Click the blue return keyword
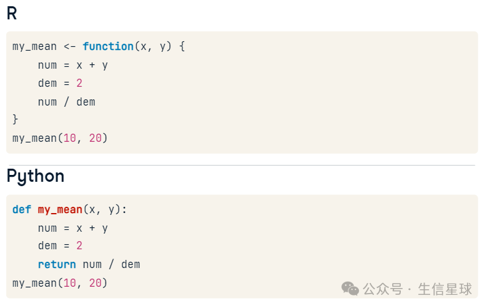The image size is (487, 308). pyautogui.click(x=57, y=264)
